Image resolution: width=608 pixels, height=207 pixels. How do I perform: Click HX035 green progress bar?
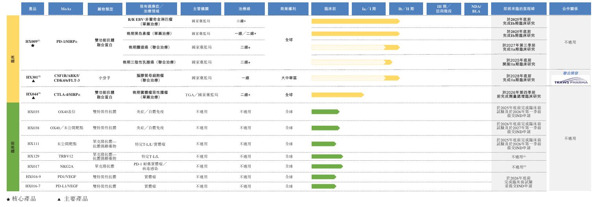(x=325, y=112)
